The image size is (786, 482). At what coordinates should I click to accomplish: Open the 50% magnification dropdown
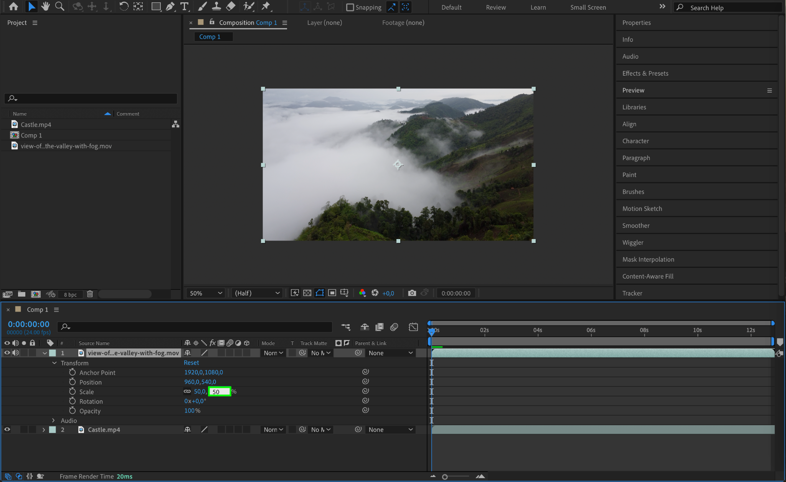click(x=206, y=293)
